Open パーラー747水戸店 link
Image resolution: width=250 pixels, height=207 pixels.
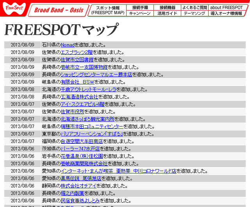[x=80, y=149]
